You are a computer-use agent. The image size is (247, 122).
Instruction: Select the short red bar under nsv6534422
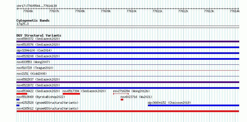(22, 94)
